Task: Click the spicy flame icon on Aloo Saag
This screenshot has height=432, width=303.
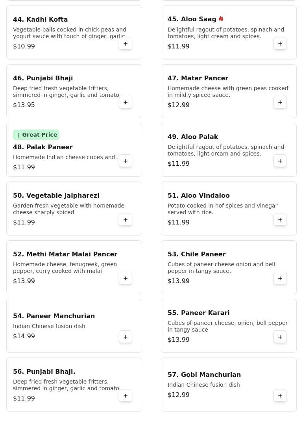Action: (221, 19)
